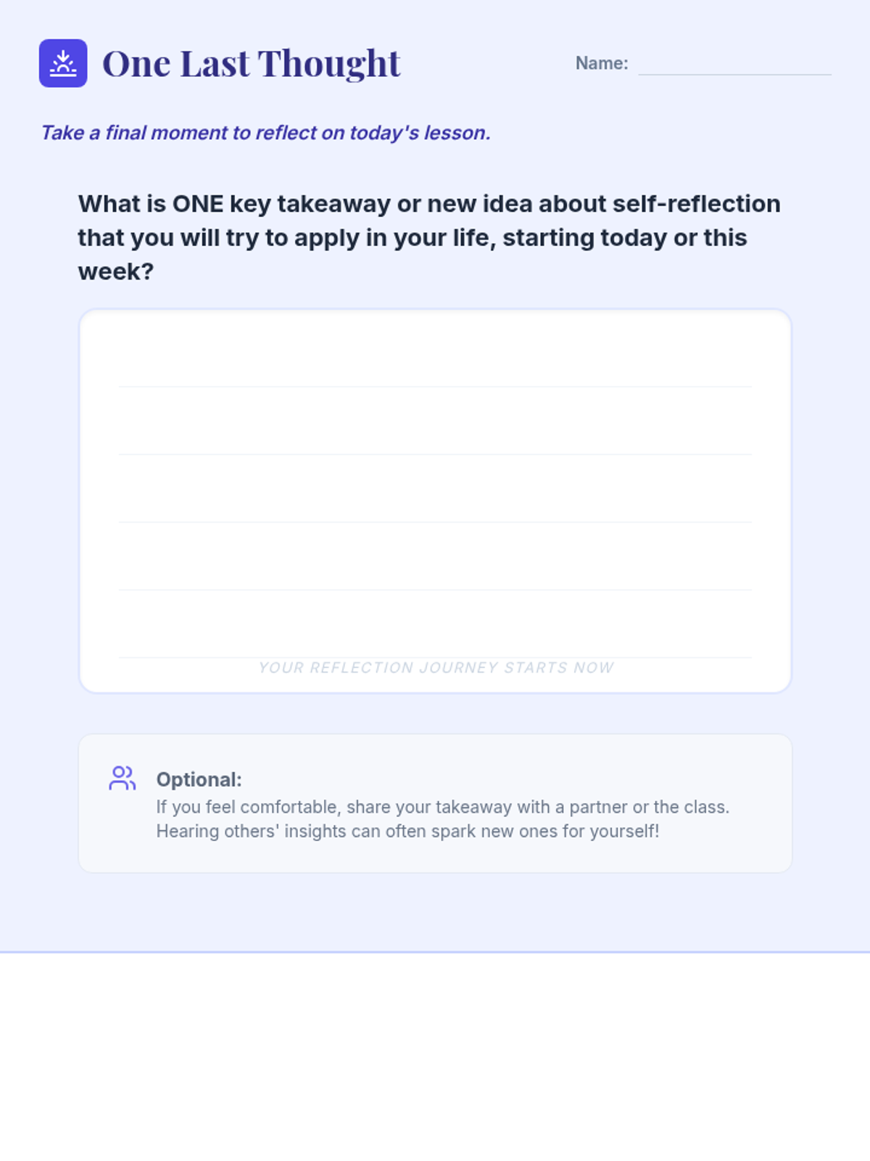Click the third writing line in answer box
The width and height of the screenshot is (870, 1161).
pos(435,522)
